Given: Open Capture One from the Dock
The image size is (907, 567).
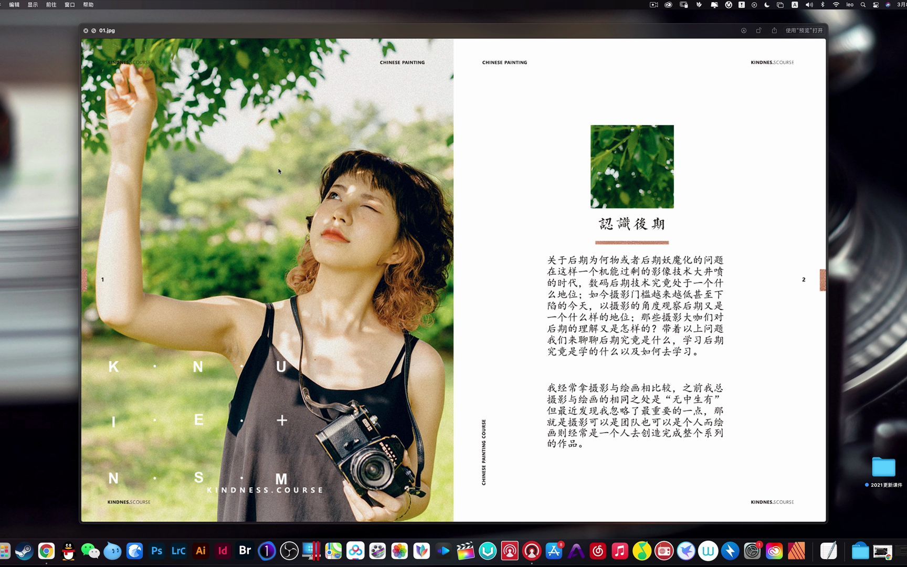Looking at the screenshot, I should (x=267, y=551).
